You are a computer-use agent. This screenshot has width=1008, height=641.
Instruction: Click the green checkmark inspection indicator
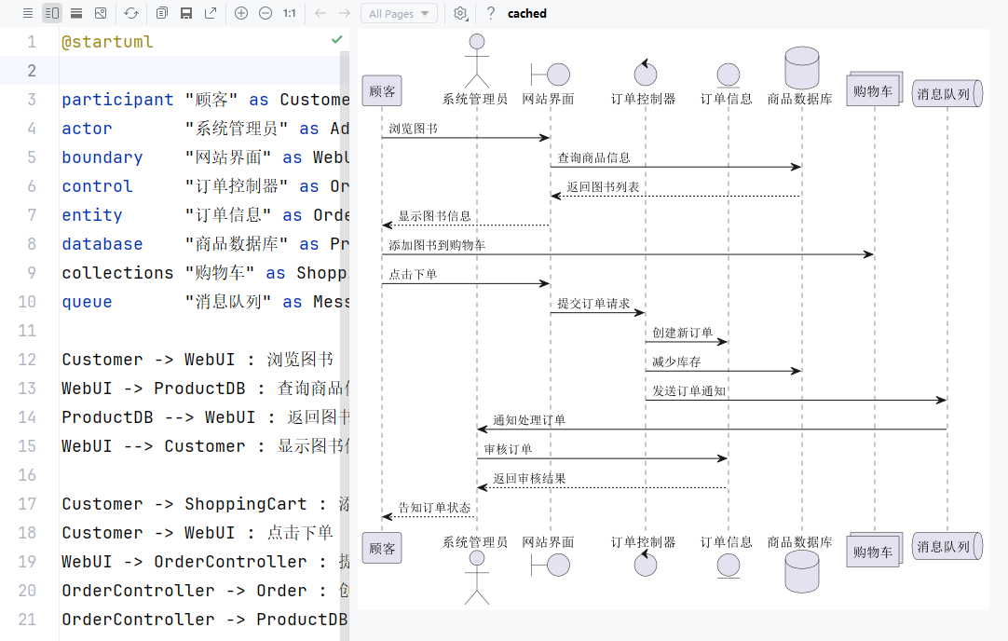click(336, 40)
